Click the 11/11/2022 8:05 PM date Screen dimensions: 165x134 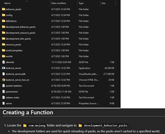pyautogui.click(x=61, y=62)
